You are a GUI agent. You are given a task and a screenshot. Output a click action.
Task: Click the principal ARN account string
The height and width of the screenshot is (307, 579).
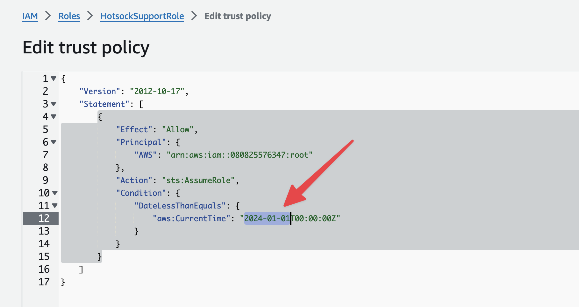click(239, 155)
